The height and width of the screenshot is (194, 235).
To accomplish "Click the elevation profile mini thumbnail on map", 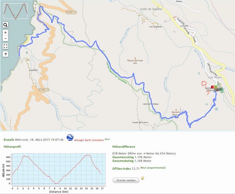I will pyautogui.click(x=15, y=11).
